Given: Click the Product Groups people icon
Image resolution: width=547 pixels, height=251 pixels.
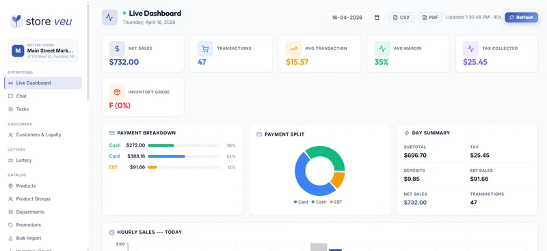Looking at the screenshot, I should (x=10, y=198).
